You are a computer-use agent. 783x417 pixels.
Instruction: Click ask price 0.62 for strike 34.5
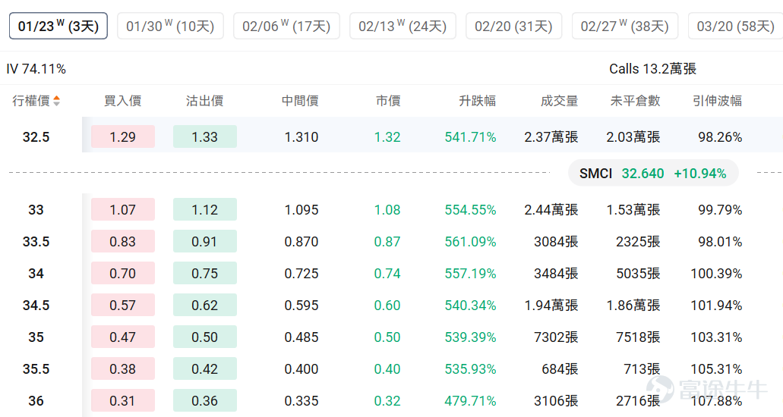(x=205, y=306)
